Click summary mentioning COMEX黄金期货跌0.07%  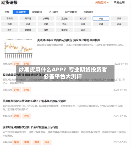pyautogui.click(x=80, y=45)
